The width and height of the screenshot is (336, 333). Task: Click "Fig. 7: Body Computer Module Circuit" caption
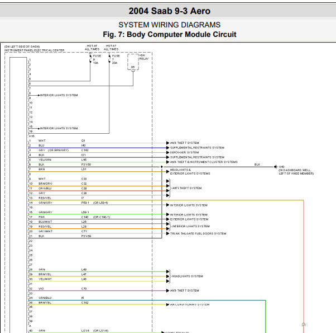pyautogui.click(x=170, y=34)
